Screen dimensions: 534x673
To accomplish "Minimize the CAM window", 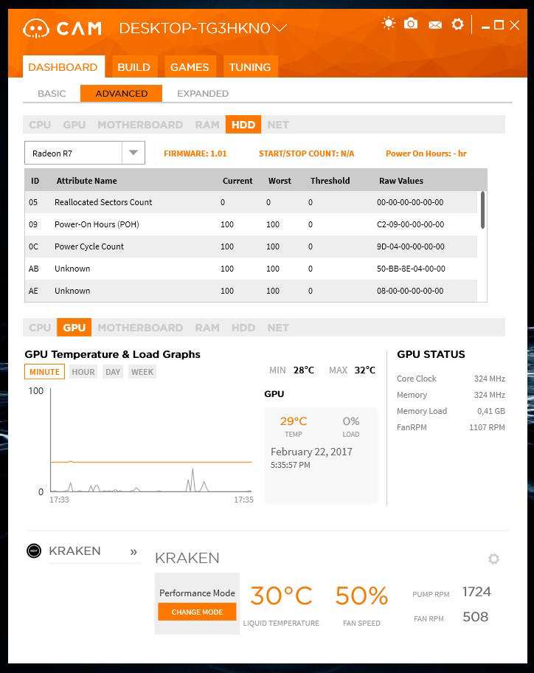I will [x=485, y=27].
